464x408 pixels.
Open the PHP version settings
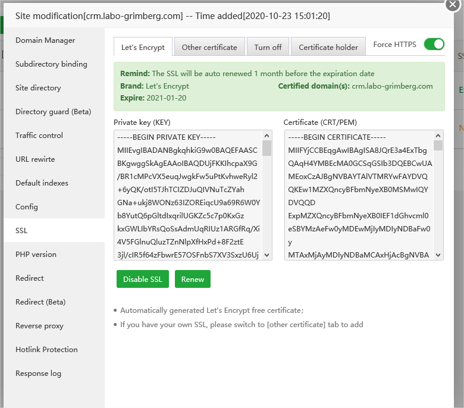coord(36,255)
